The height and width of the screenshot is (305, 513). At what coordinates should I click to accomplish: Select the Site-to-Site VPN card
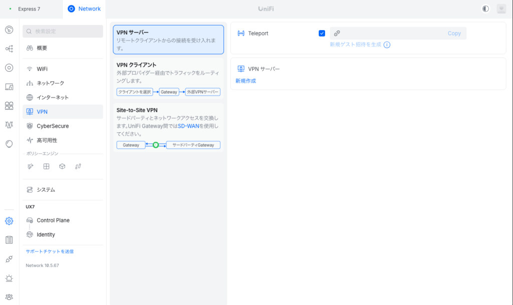click(168, 128)
